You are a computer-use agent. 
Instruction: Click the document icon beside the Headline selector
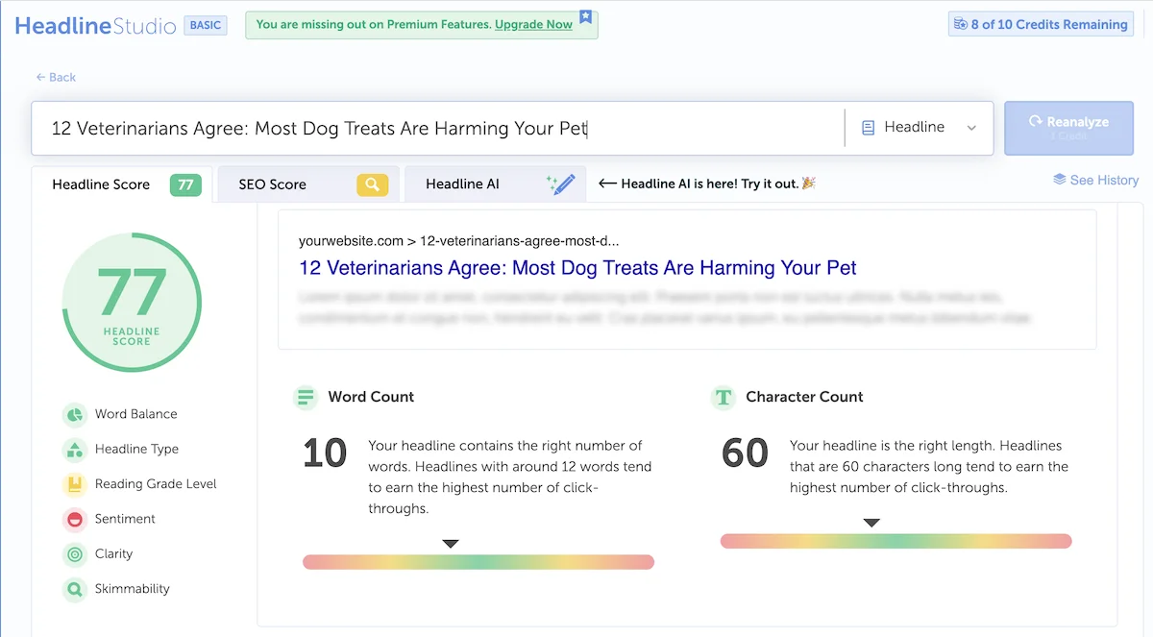pyautogui.click(x=868, y=127)
